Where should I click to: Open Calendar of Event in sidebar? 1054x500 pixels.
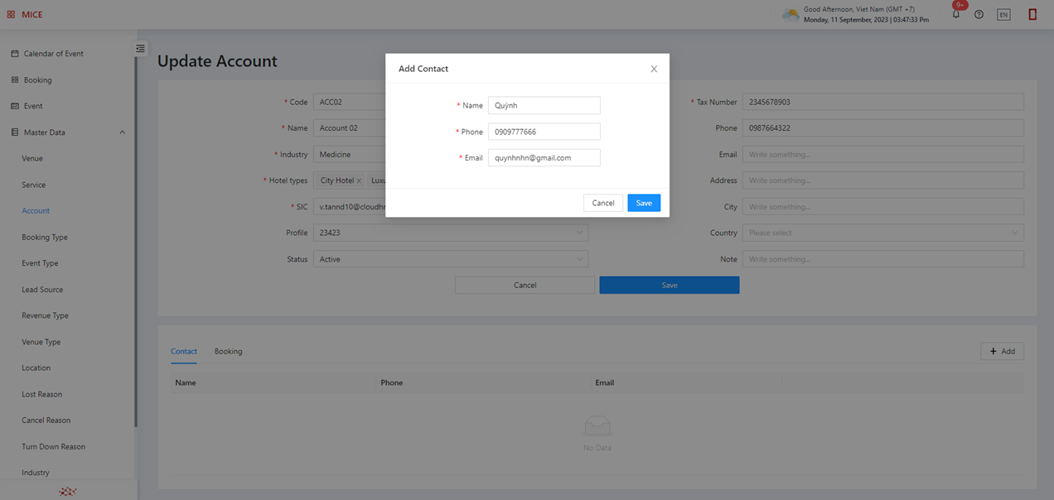tap(53, 54)
